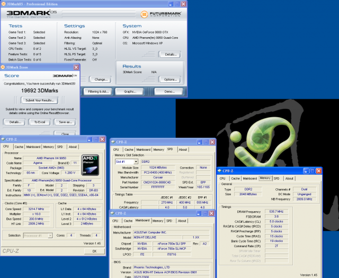Click Options button under Results
Image resolution: width=339 pixels, height=278 pixels.
pos(169,80)
